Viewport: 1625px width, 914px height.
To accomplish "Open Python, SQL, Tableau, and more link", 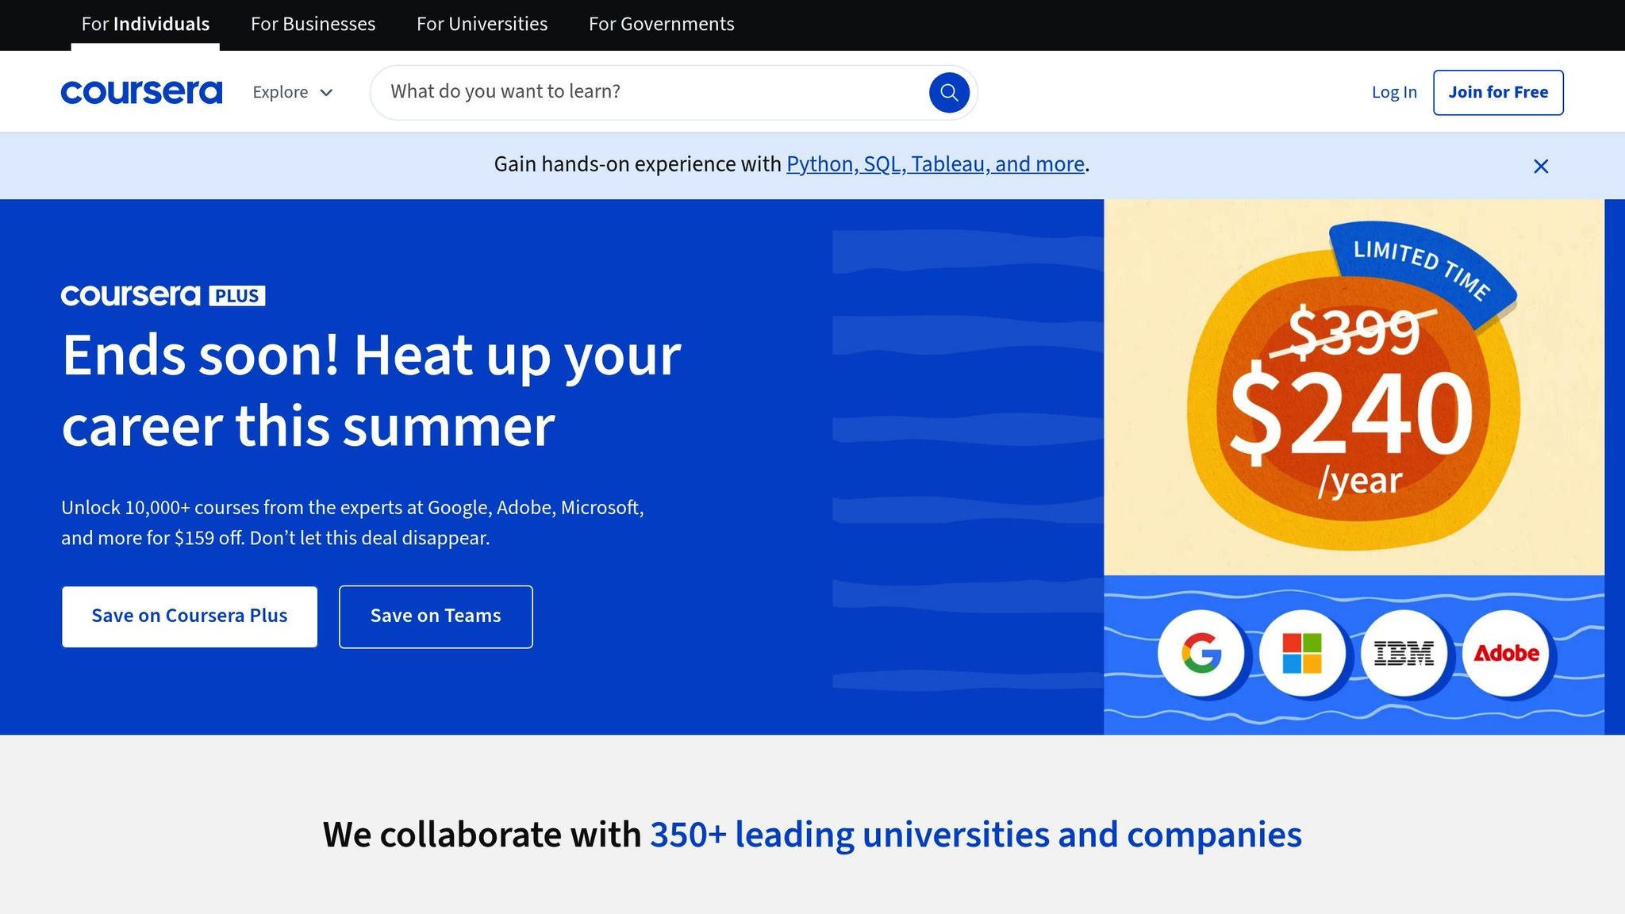I will click(x=935, y=164).
